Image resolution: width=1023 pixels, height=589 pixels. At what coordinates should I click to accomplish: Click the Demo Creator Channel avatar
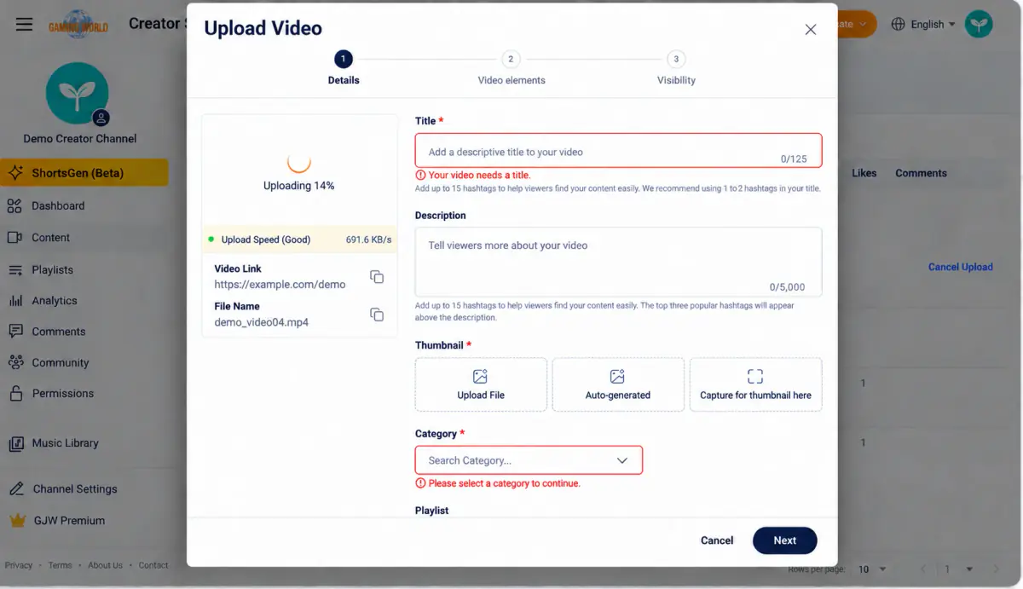click(78, 94)
